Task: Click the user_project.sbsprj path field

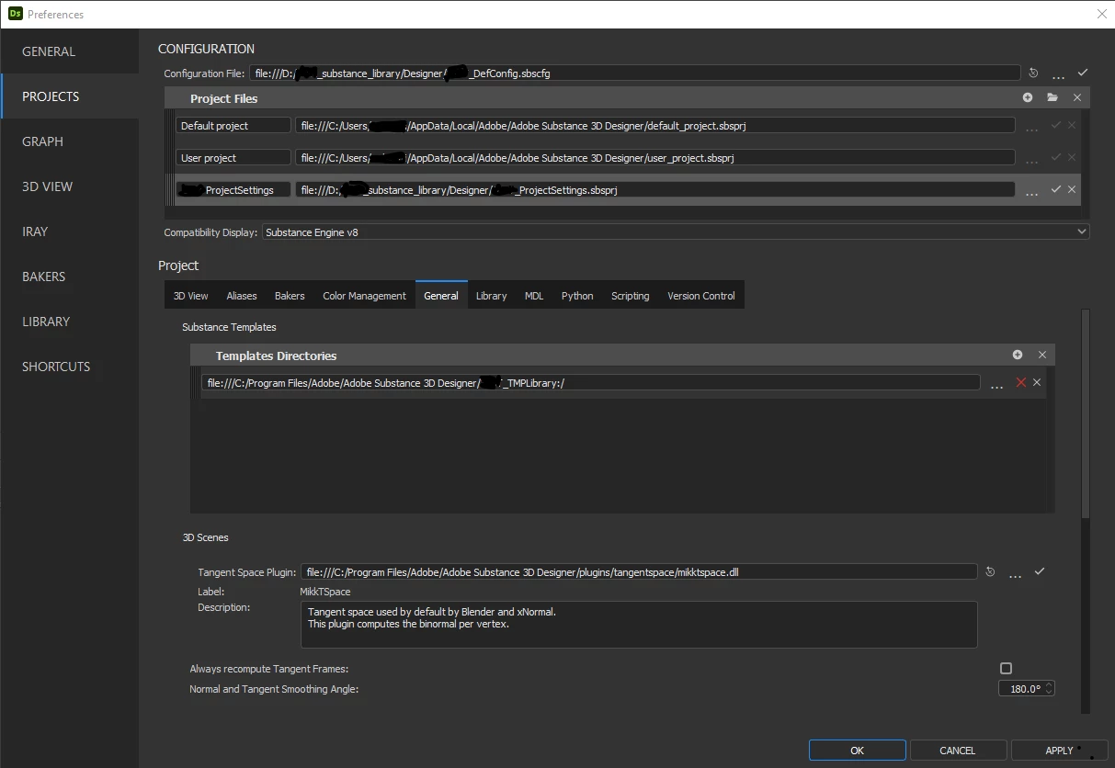Action: 655,158
